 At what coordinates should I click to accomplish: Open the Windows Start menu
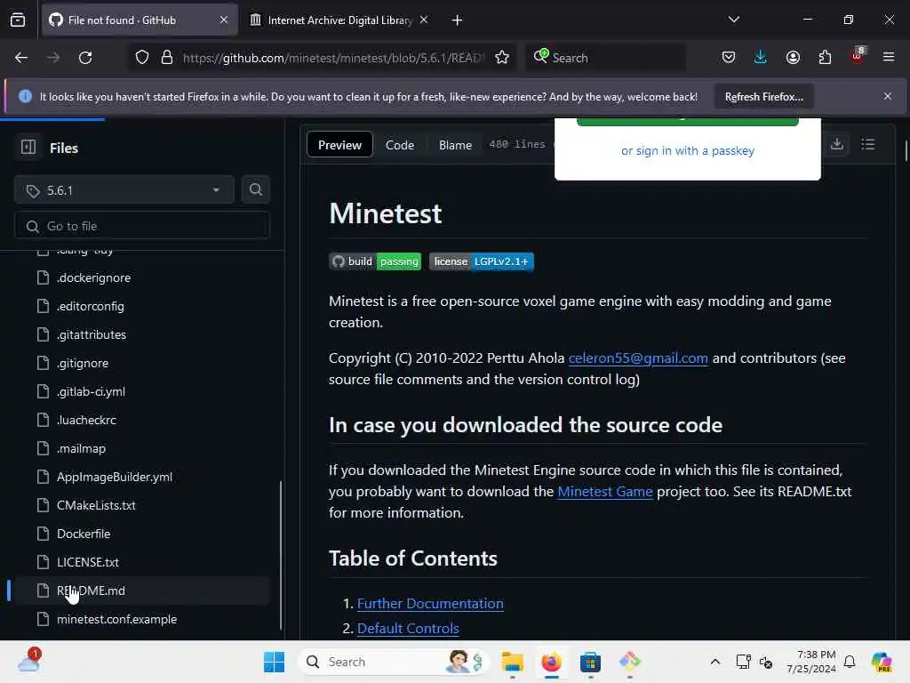[x=274, y=662]
